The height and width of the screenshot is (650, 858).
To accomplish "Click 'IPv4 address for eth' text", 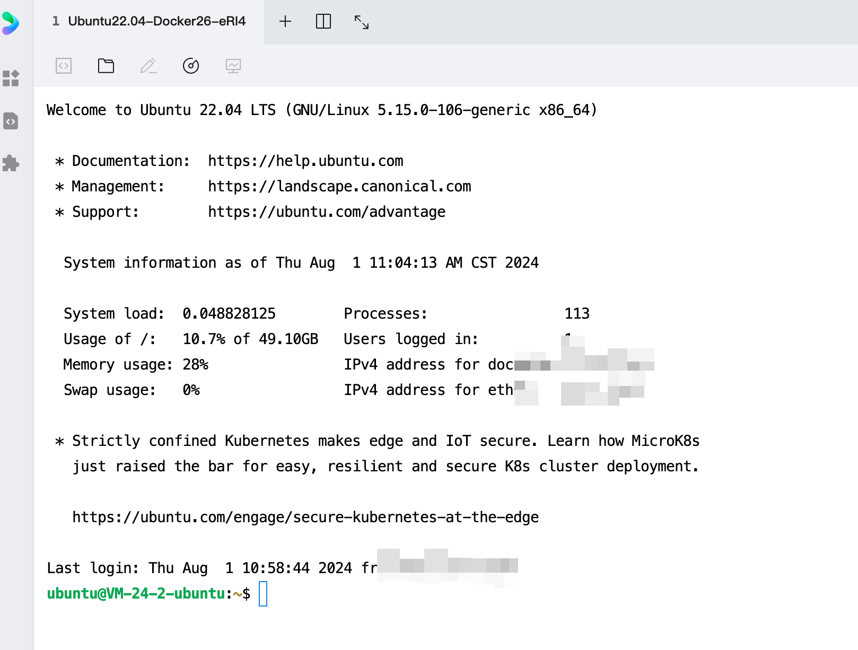I will (x=428, y=390).
